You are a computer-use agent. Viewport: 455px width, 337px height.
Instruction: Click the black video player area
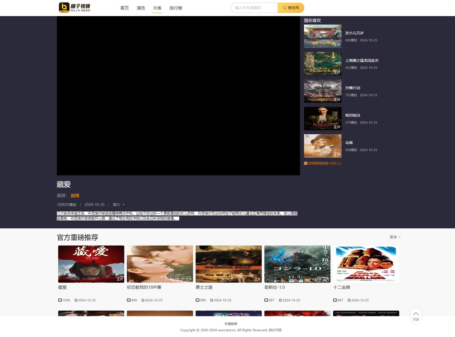178,96
